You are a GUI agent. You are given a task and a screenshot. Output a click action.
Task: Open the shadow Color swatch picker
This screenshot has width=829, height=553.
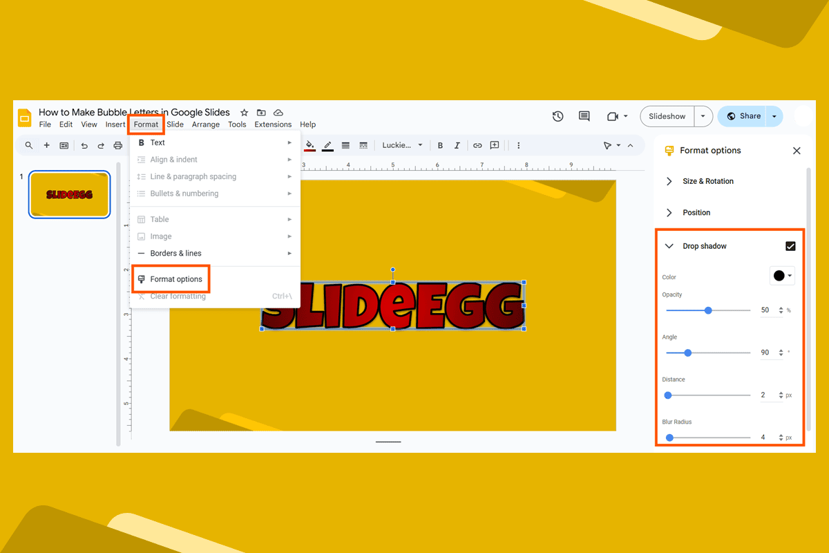(781, 275)
